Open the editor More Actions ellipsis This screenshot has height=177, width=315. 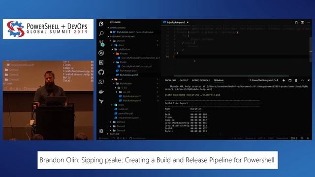[309, 22]
